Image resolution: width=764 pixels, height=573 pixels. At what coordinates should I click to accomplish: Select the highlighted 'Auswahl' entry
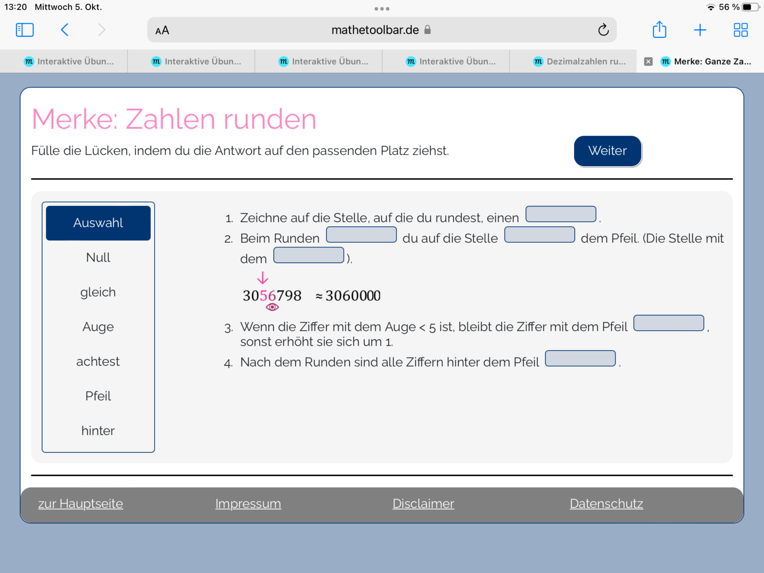pyautogui.click(x=98, y=223)
